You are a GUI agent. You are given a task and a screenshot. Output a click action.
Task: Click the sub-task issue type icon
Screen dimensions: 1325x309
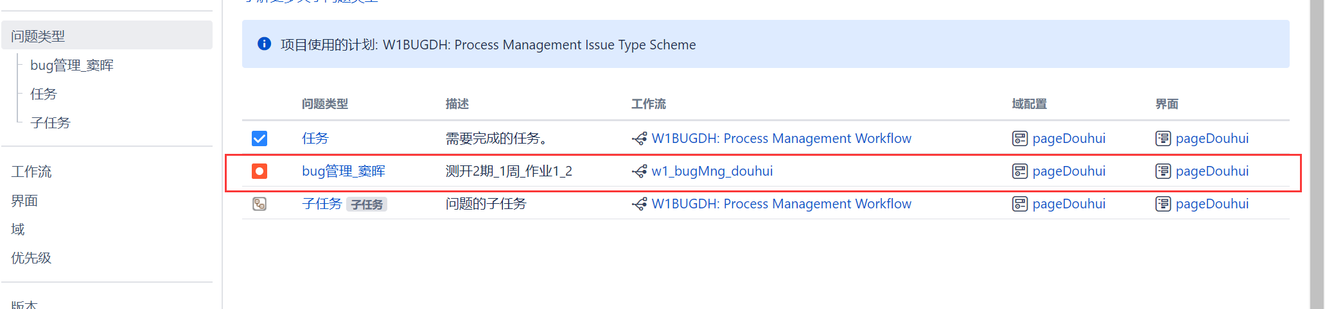259,204
